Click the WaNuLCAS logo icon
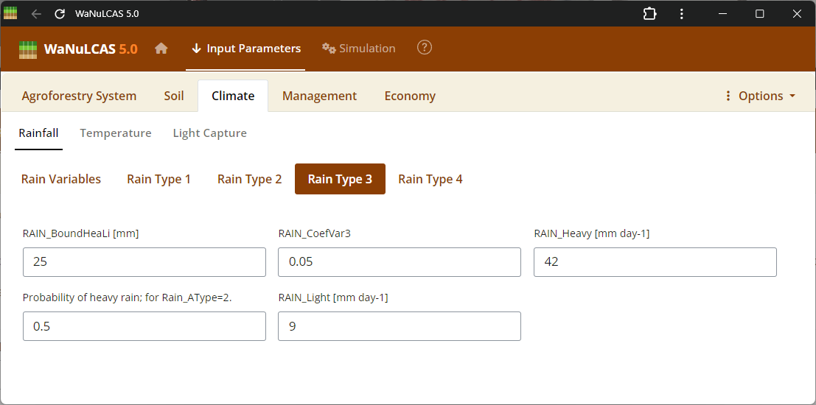The width and height of the screenshot is (816, 405). 28,49
